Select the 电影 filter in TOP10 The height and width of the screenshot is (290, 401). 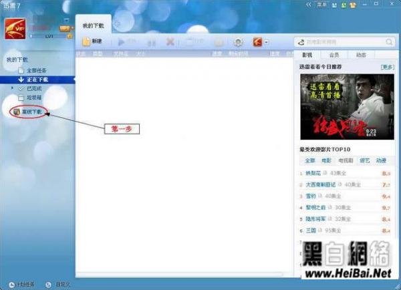click(x=326, y=160)
